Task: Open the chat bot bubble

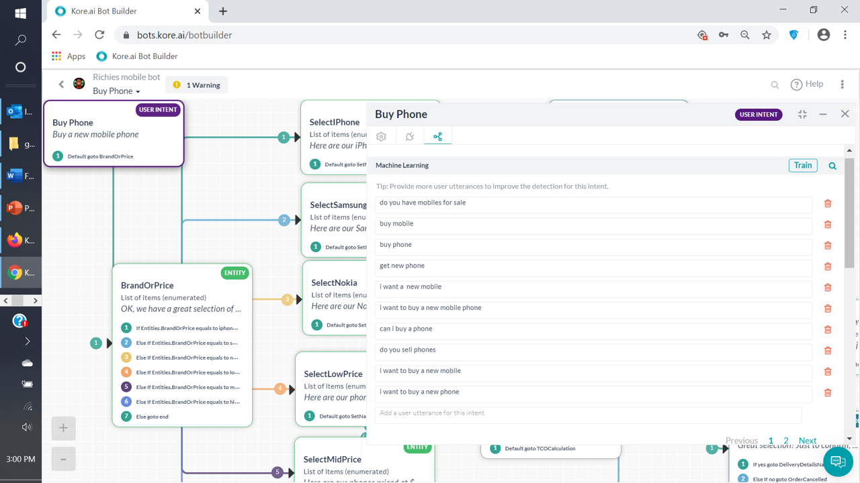Action: click(x=838, y=462)
